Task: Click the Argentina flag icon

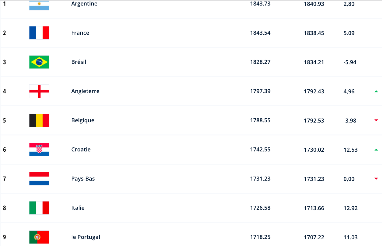Action: [39, 5]
